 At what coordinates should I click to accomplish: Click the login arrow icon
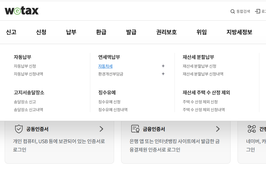click(258, 11)
